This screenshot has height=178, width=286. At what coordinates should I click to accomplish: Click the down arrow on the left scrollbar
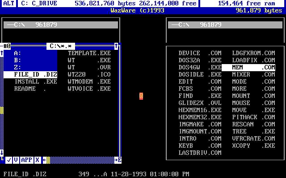[x=2, y=152]
